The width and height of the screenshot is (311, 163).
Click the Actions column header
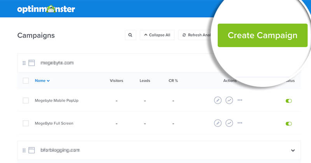[230, 81]
